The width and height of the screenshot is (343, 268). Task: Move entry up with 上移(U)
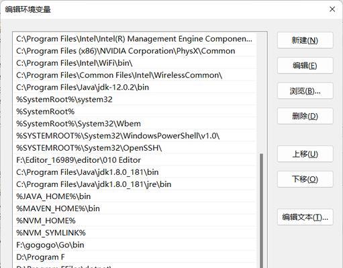pyautogui.click(x=305, y=154)
